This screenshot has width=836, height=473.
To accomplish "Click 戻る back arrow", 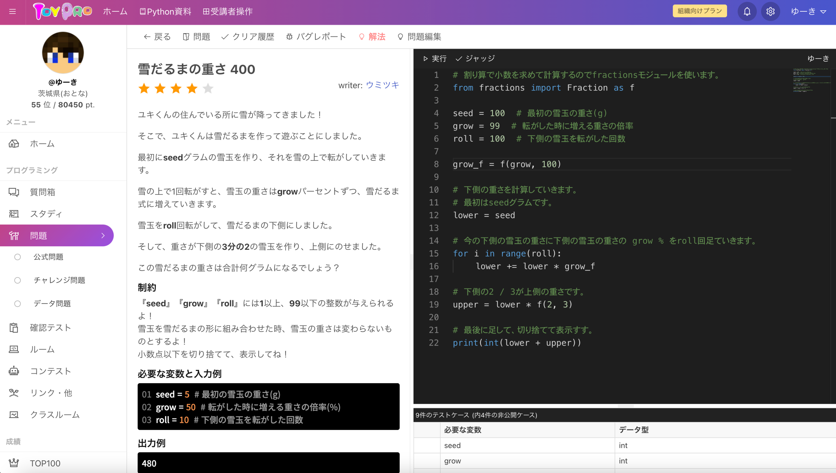I will [157, 37].
